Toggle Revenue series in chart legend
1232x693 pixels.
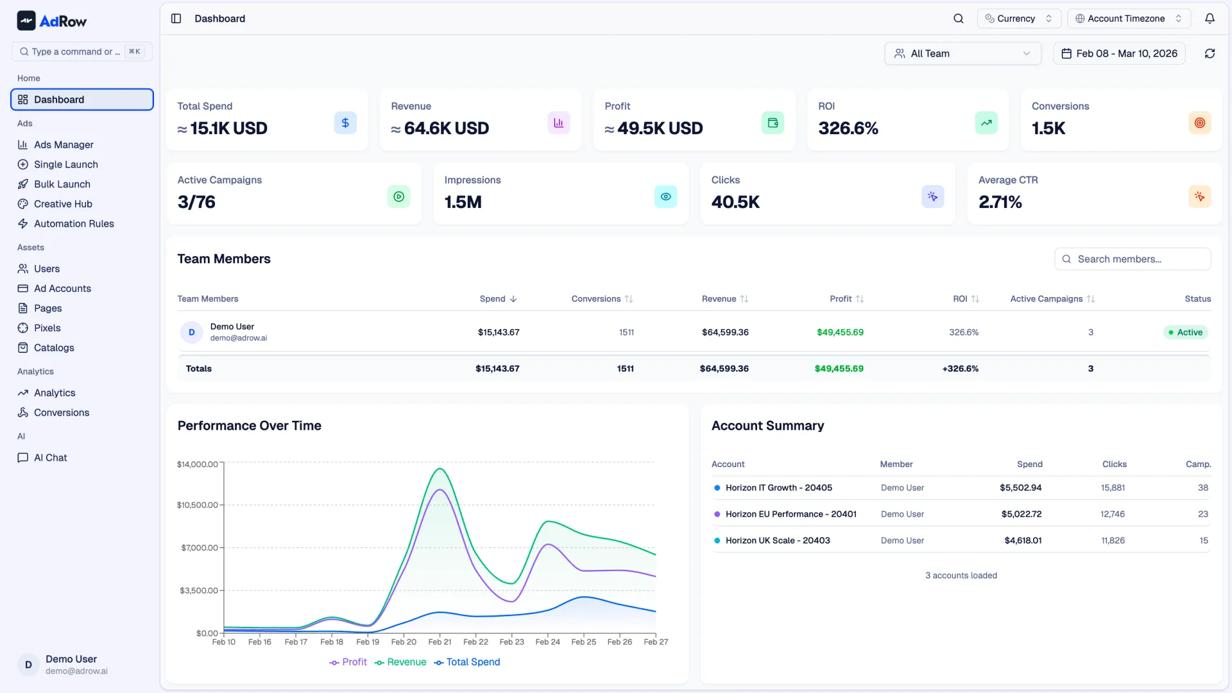click(400, 662)
